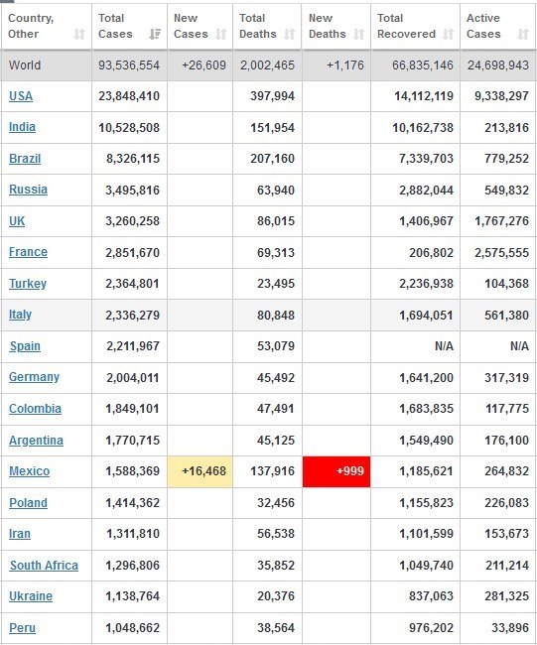Open the Mexico country link
Image resolution: width=537 pixels, height=645 pixels.
point(29,471)
